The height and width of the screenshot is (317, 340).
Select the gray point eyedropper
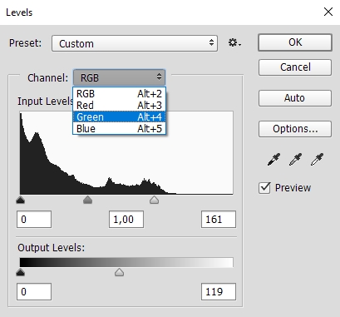295,159
